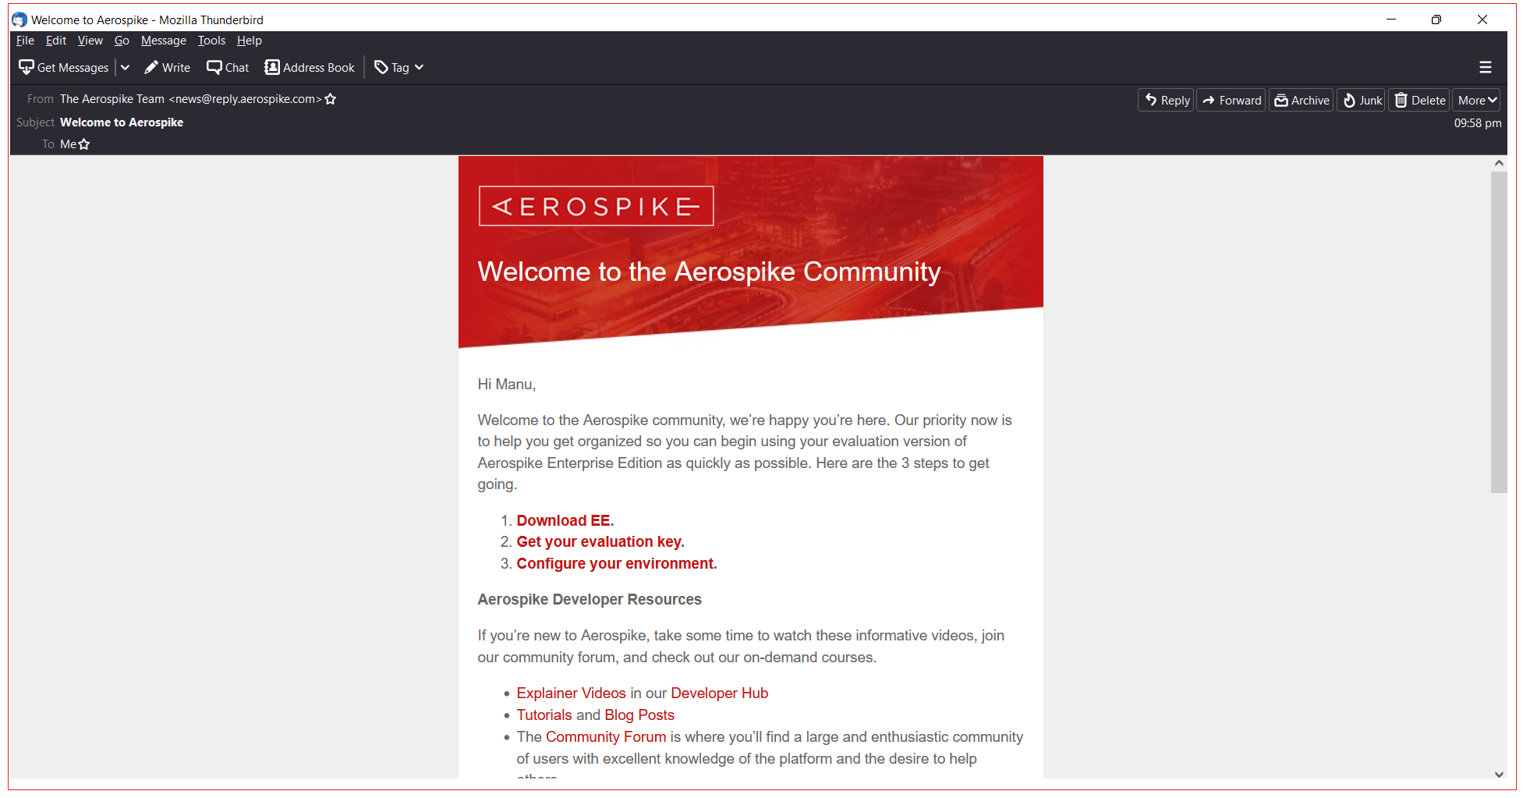
Task: Open the View menu
Action: click(x=90, y=41)
